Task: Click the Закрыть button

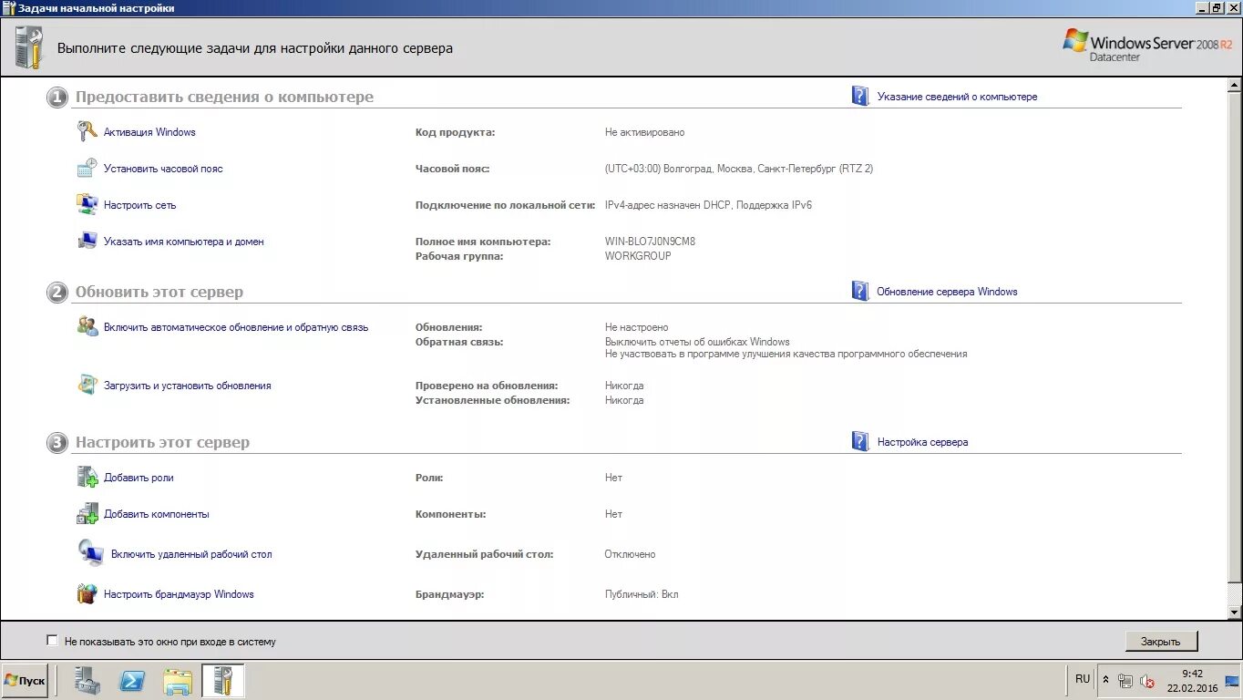Action: coord(1161,641)
